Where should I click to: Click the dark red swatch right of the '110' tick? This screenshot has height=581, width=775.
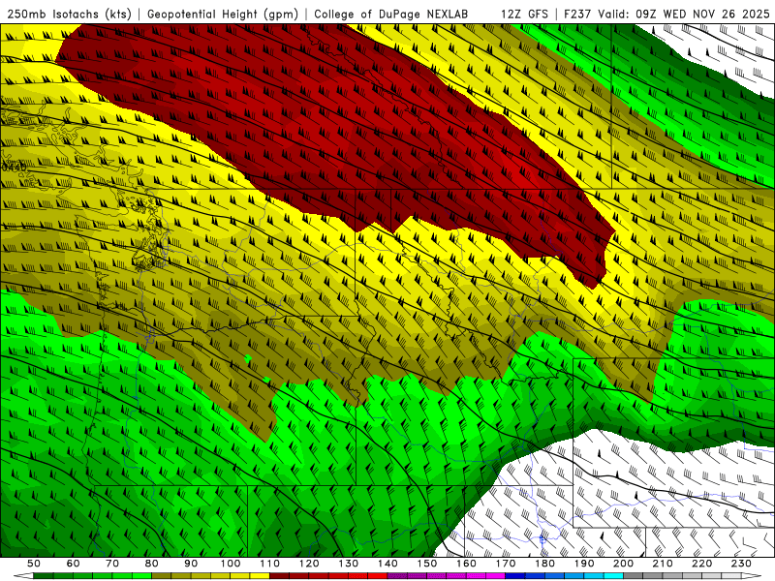pos(279,576)
